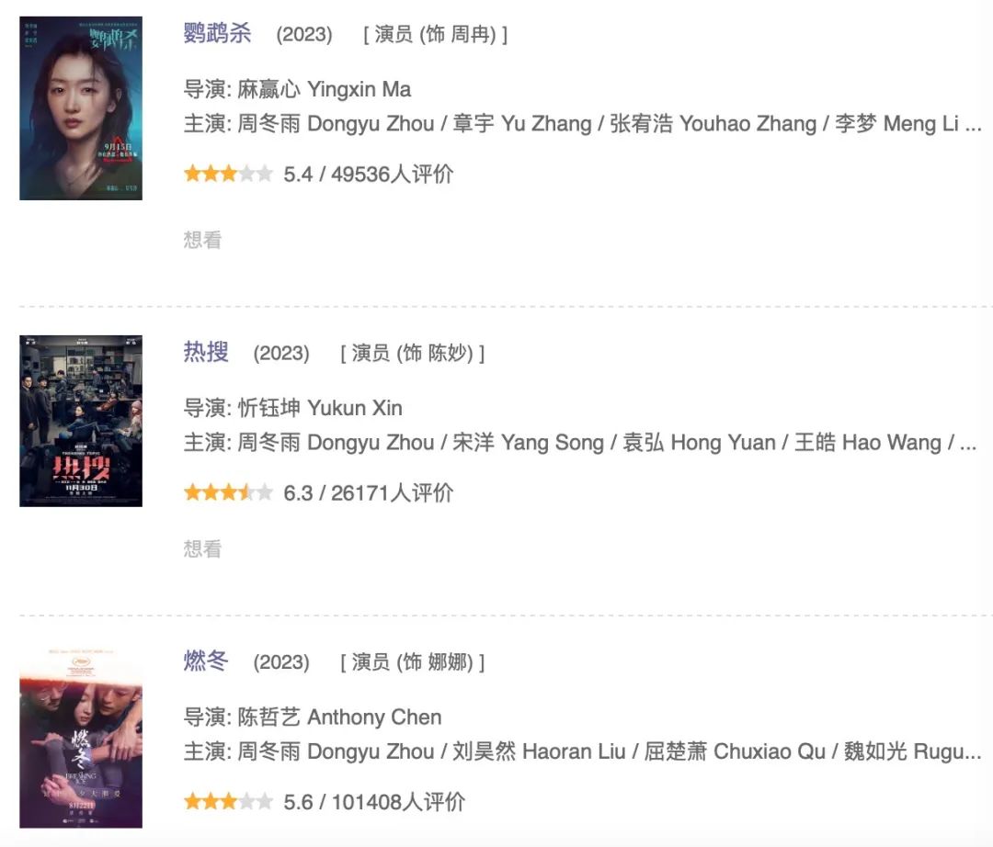Open the 101408人评价 reviews count
993x847 pixels.
pyautogui.click(x=398, y=802)
